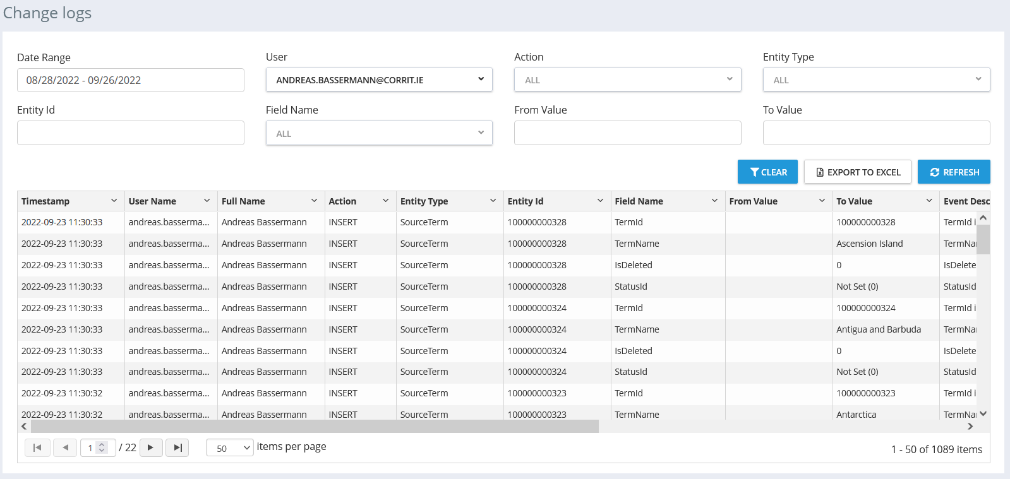The width and height of the screenshot is (1010, 479).
Task: Go to the previous page
Action: point(65,447)
